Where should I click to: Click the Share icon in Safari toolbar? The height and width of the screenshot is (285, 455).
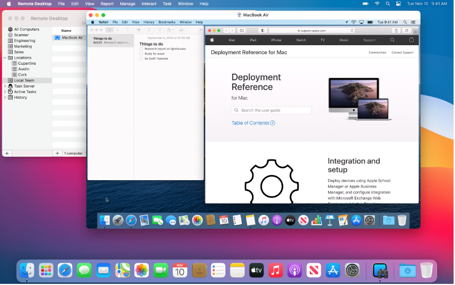click(x=396, y=30)
